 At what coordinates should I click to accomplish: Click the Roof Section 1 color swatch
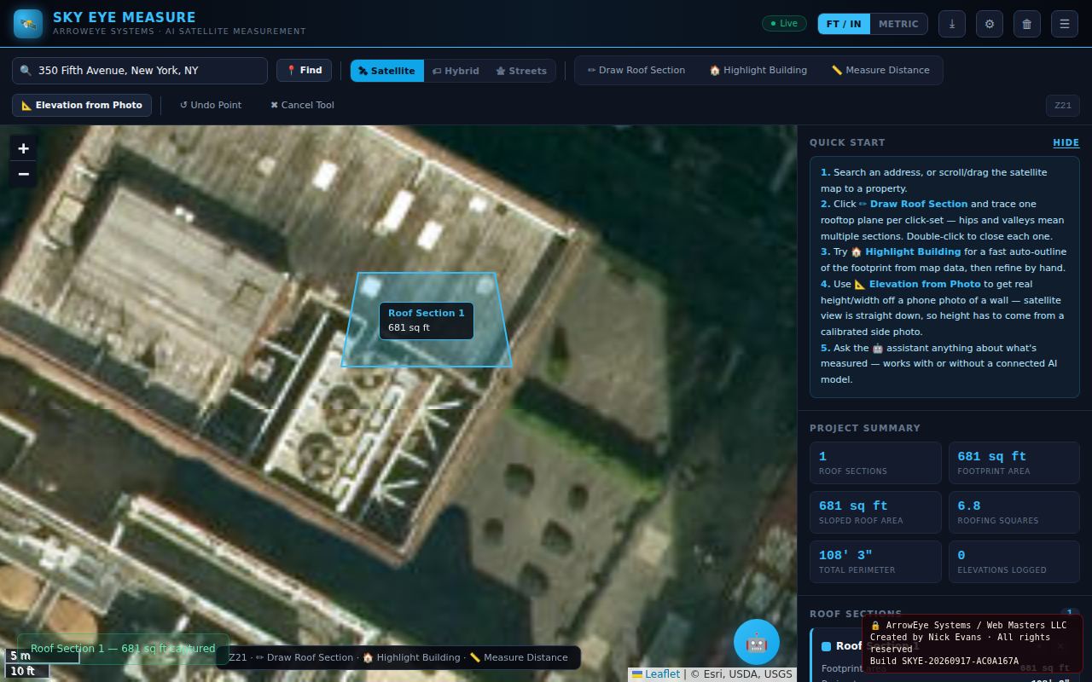[x=826, y=646]
